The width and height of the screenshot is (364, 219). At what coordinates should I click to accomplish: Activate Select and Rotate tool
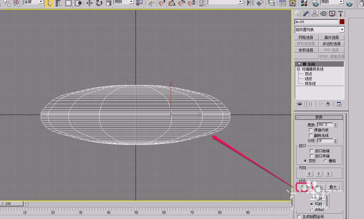pyautogui.click(x=99, y=3)
